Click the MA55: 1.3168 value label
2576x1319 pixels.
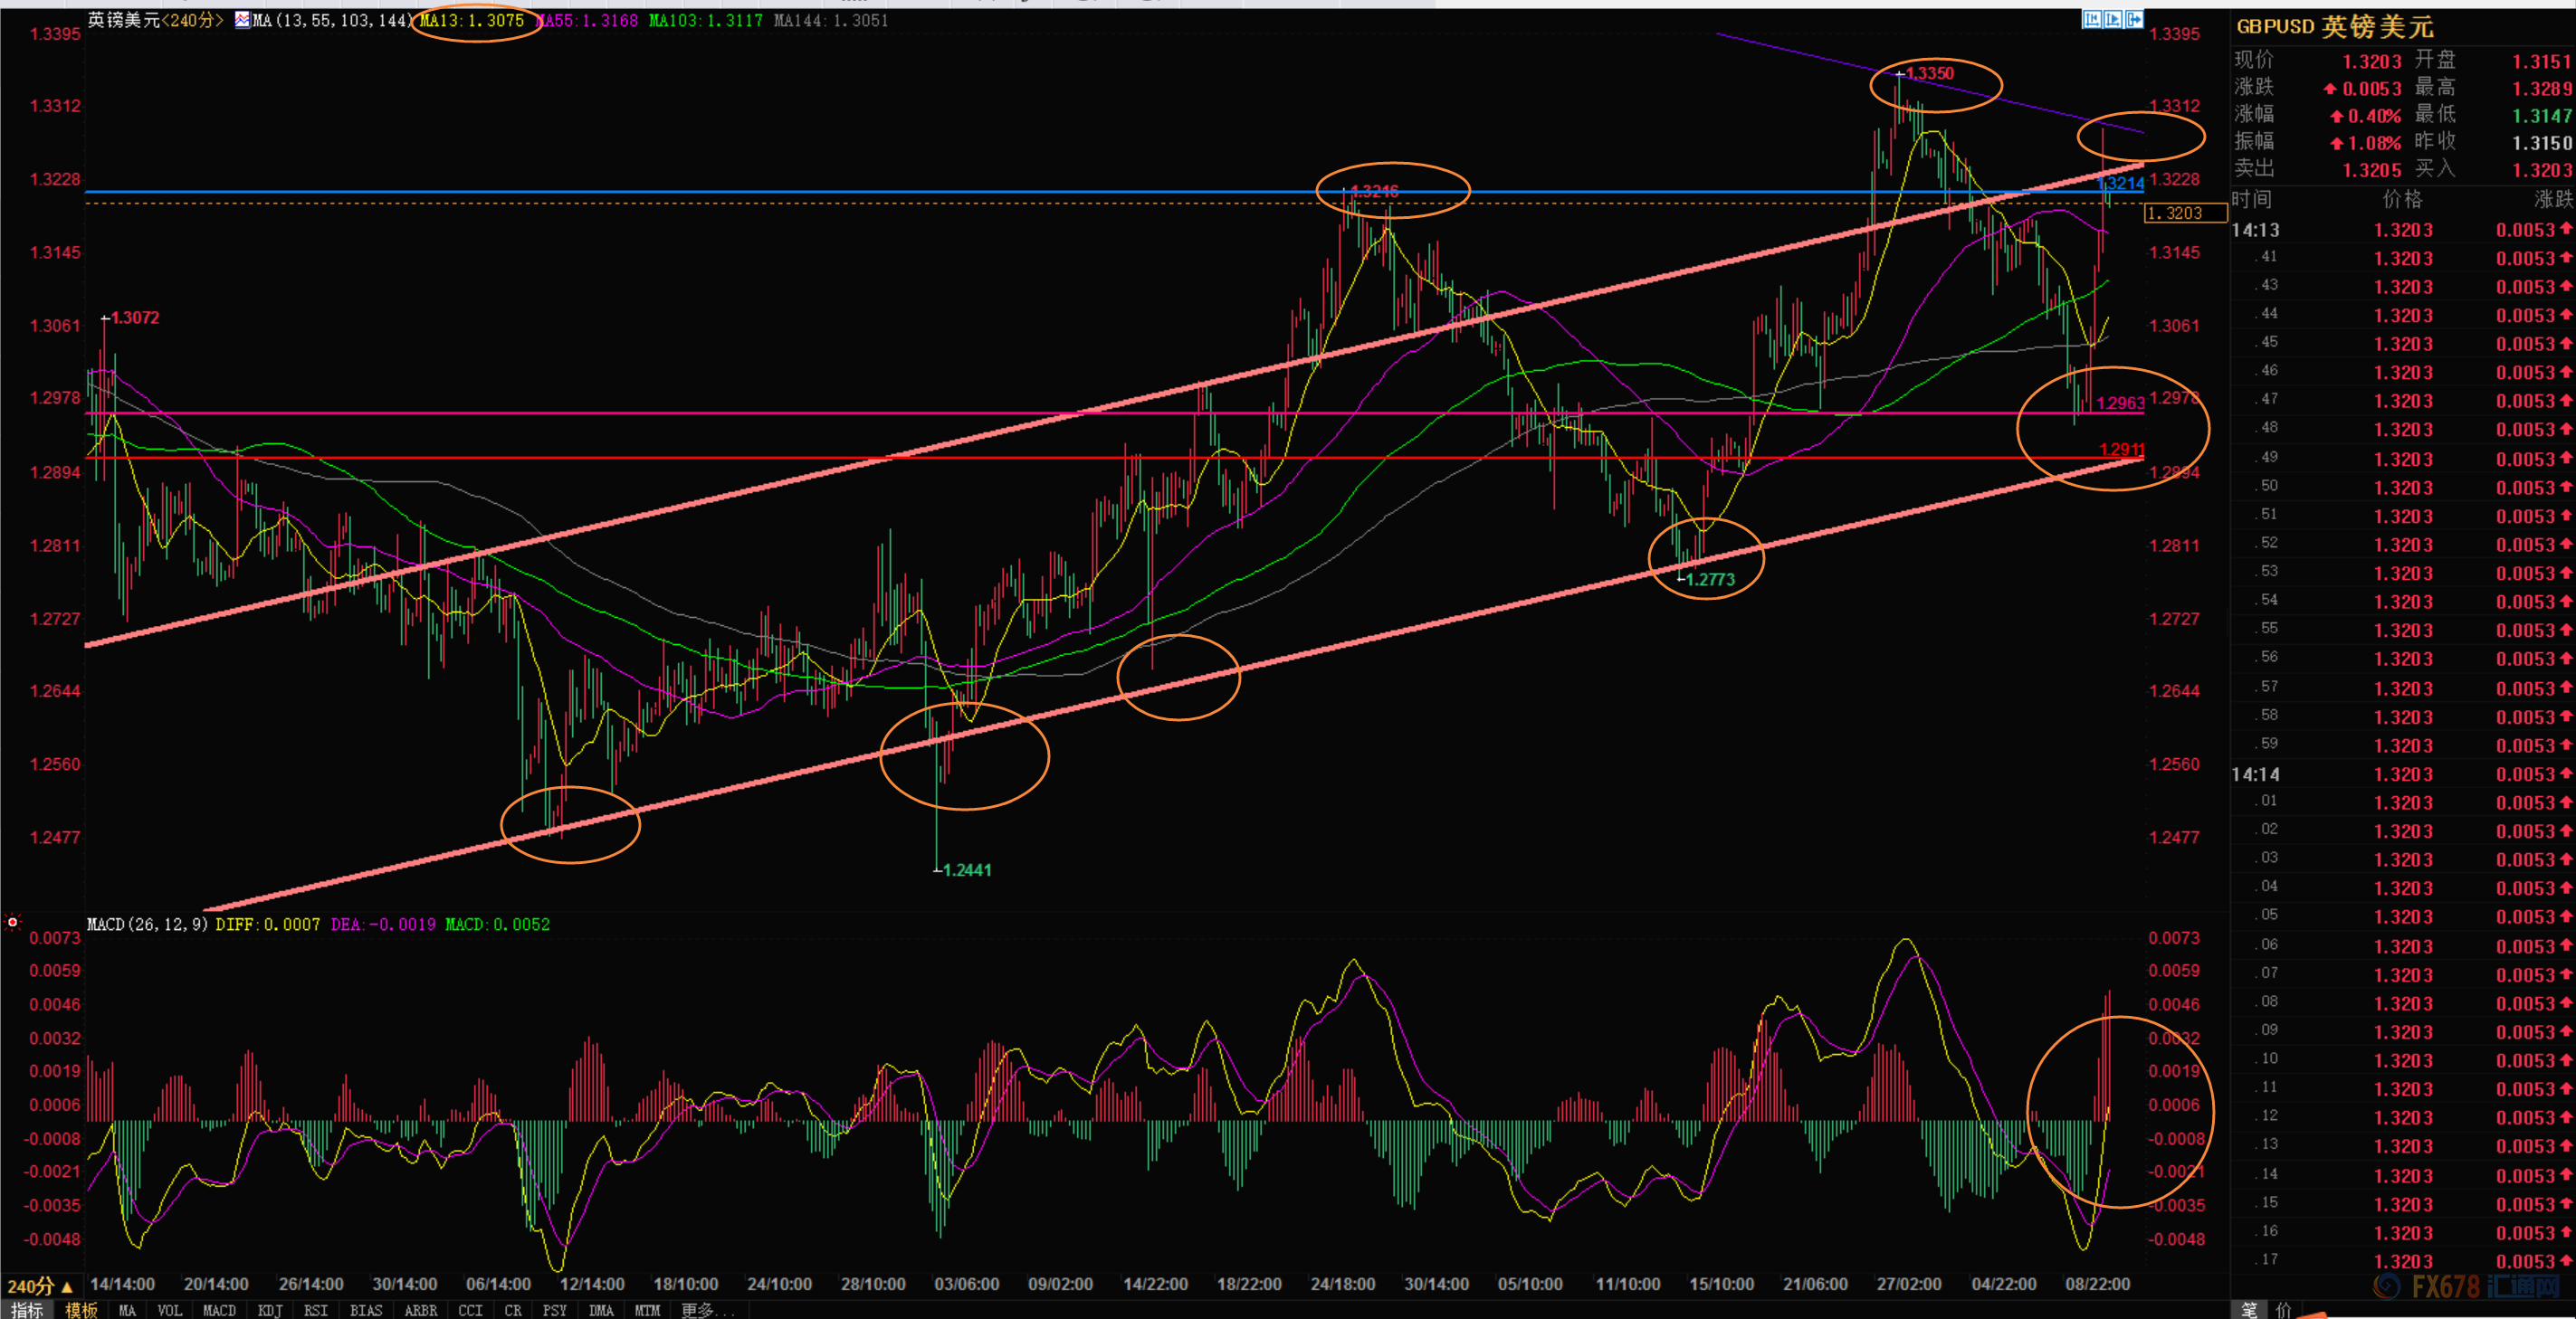click(x=588, y=20)
